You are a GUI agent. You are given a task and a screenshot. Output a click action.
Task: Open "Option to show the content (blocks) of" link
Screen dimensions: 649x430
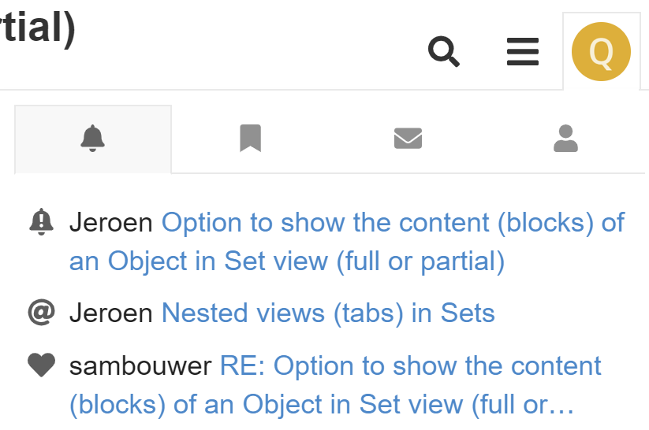pyautogui.click(x=393, y=223)
